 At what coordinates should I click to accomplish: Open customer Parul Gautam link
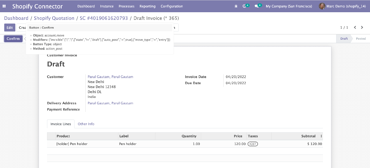tap(110, 77)
